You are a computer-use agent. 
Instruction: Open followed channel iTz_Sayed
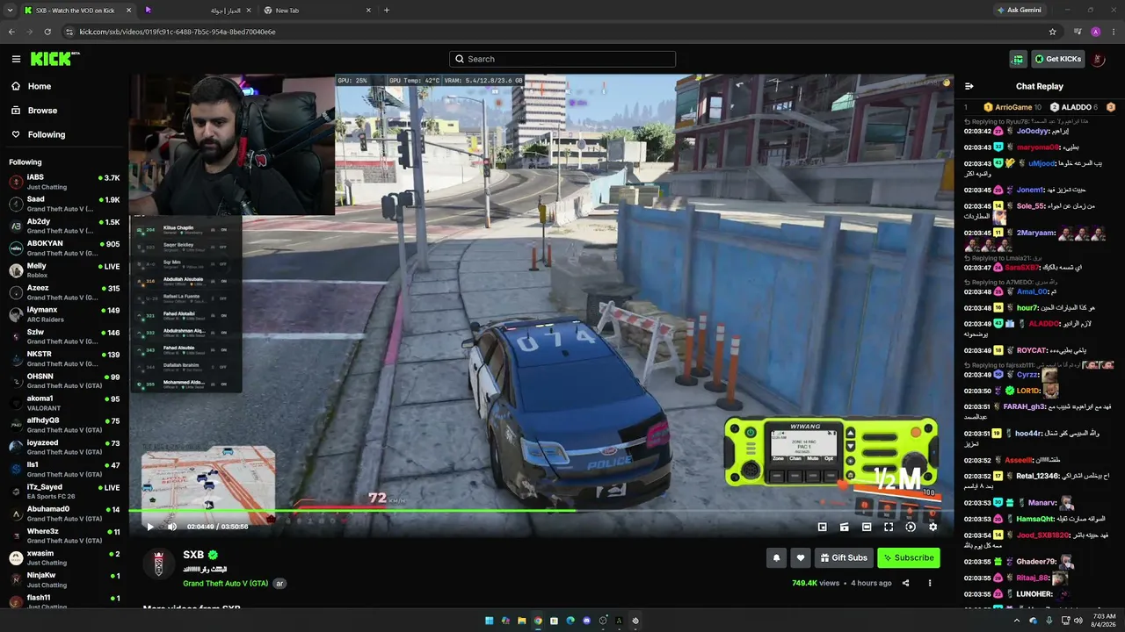(x=64, y=492)
